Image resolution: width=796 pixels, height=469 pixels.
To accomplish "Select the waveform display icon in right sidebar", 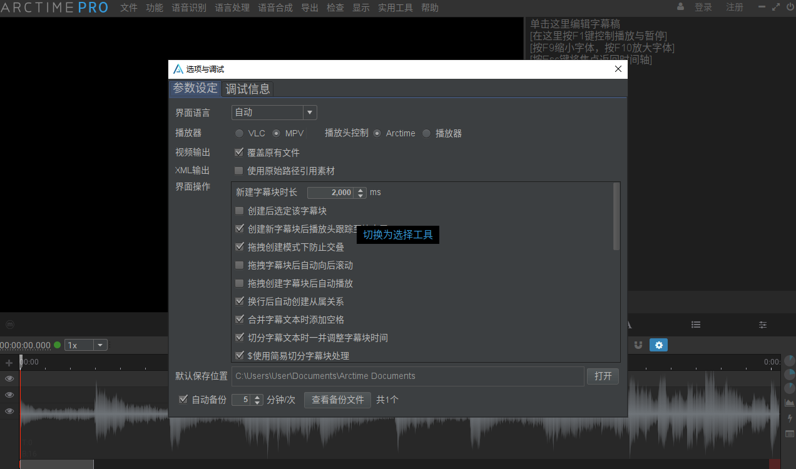I will click(788, 402).
